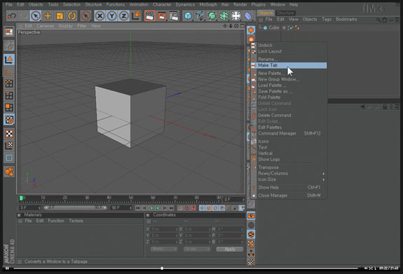Toggle the X axis lock
Screen dimensions: 403x274
click(100, 16)
